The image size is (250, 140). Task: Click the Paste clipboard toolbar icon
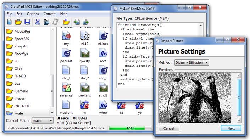coord(55,22)
